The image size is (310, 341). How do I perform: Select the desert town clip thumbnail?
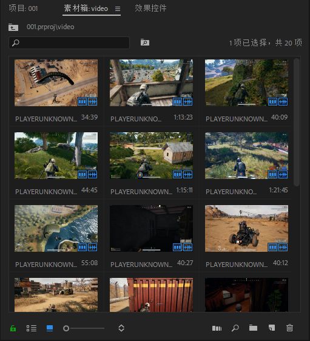(56, 295)
